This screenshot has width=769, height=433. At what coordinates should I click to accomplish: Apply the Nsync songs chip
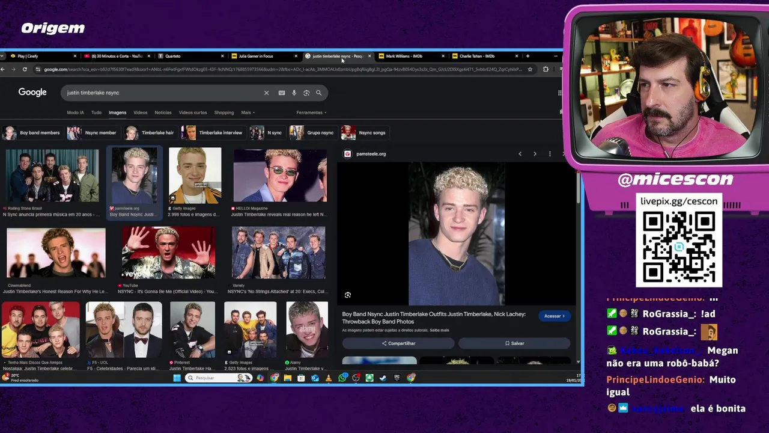[x=364, y=133]
